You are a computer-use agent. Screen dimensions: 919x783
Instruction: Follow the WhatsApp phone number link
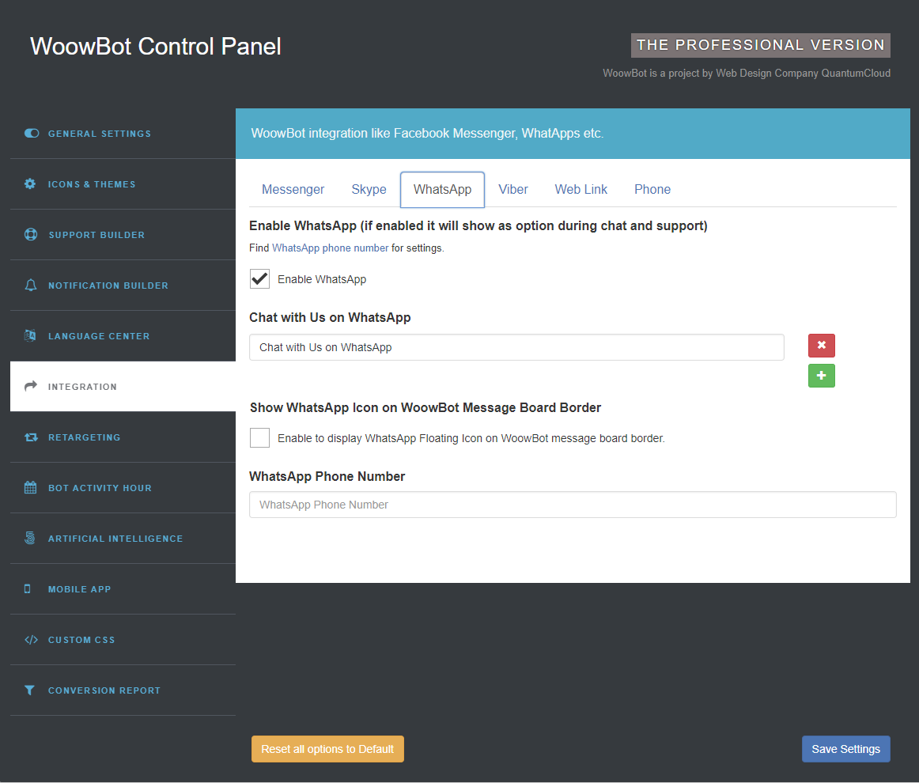point(330,248)
